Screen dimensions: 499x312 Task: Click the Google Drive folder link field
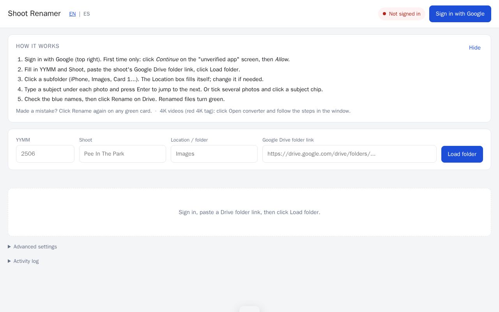349,154
